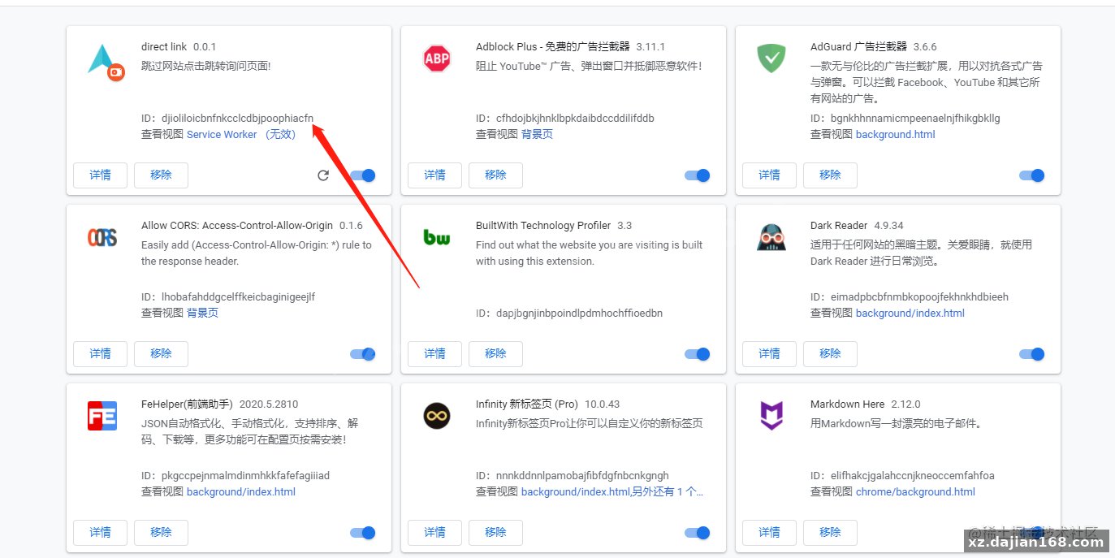Screen dimensions: 1115x558
Task: Click the Allow CORS extension ID text
Action: pos(228,297)
